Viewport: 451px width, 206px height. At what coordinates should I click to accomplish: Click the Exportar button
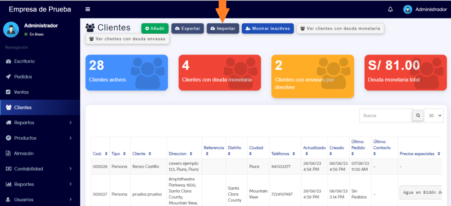188,29
